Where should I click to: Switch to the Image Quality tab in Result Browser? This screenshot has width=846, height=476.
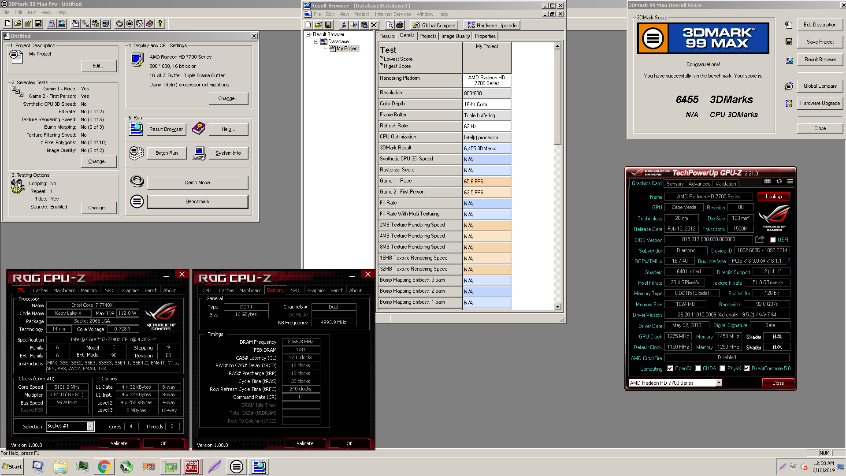point(455,36)
